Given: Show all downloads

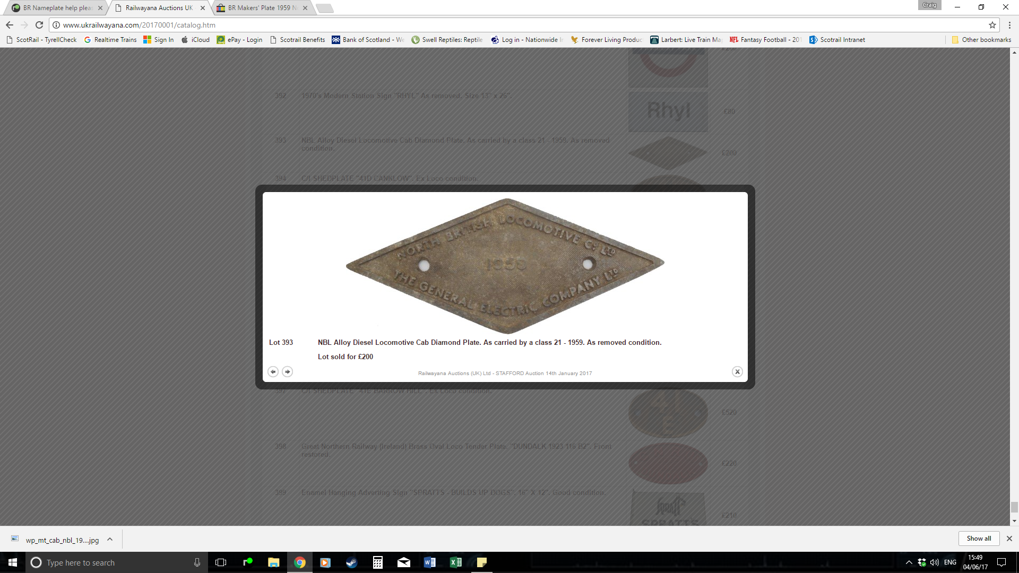Looking at the screenshot, I should click(979, 539).
